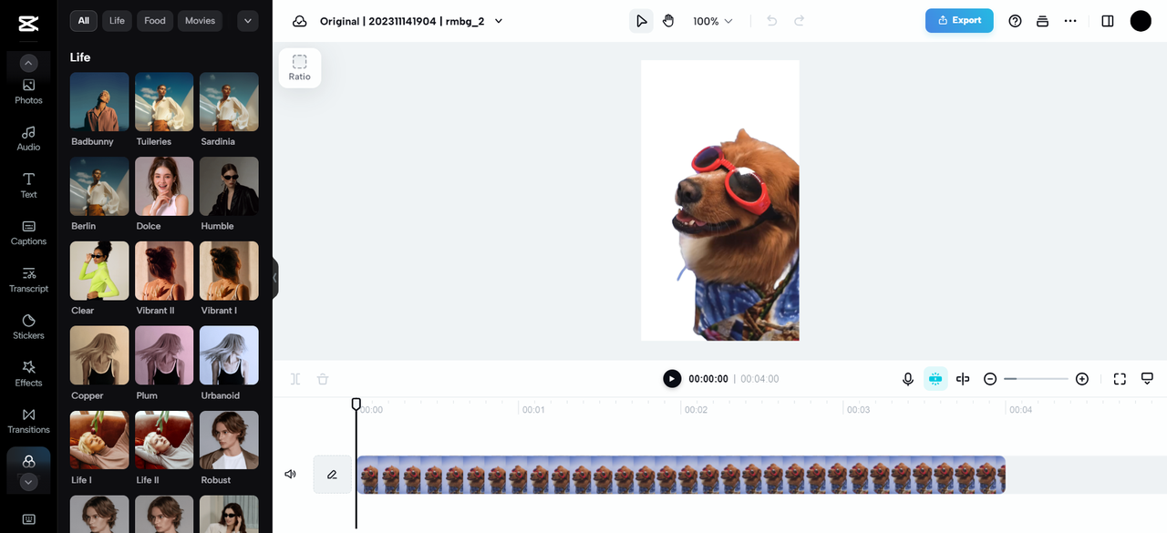Image resolution: width=1167 pixels, height=533 pixels.
Task: Select the pointer select tool
Action: pyautogui.click(x=642, y=21)
